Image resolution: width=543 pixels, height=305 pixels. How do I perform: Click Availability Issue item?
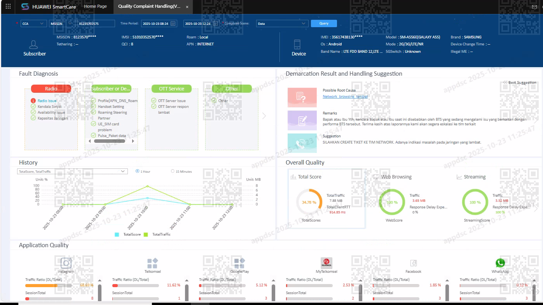(51, 113)
